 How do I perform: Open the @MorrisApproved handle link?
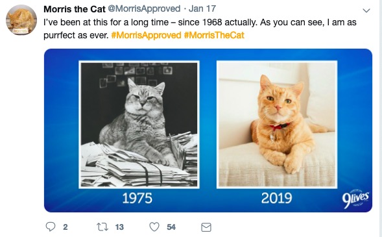(x=144, y=9)
